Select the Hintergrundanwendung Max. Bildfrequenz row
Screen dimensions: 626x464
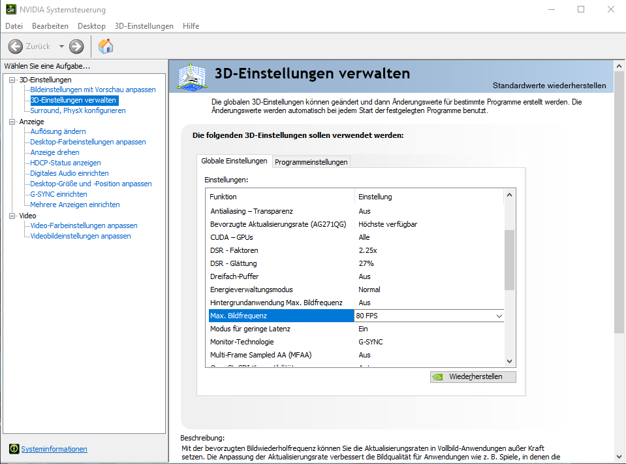coord(356,303)
